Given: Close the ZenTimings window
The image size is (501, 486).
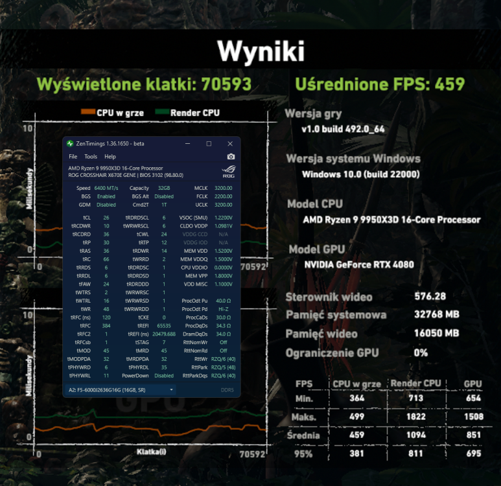Looking at the screenshot, I should point(230,144).
